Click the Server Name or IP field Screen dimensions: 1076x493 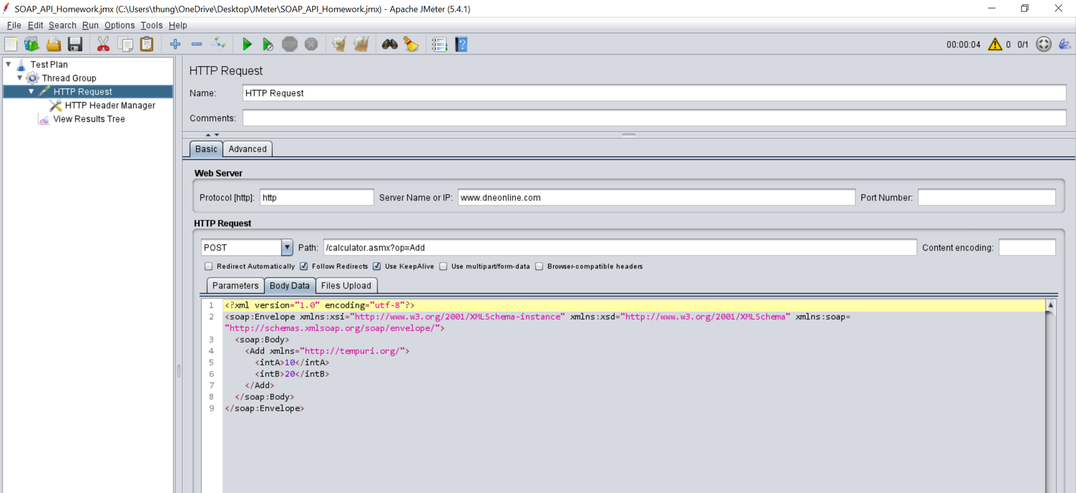coord(656,198)
